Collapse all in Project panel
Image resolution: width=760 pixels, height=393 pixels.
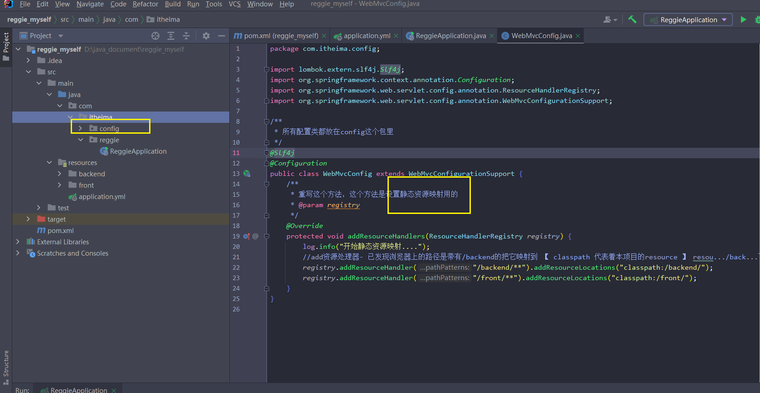186,36
